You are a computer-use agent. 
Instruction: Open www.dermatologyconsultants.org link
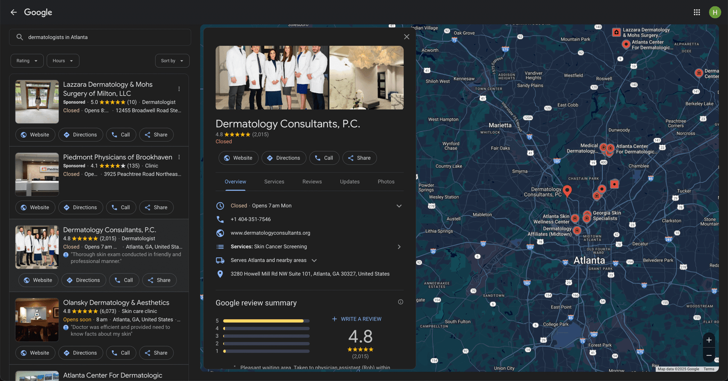tap(270, 233)
